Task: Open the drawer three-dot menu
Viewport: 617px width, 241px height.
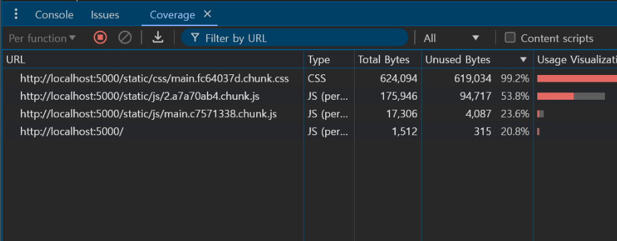Action: 16,15
